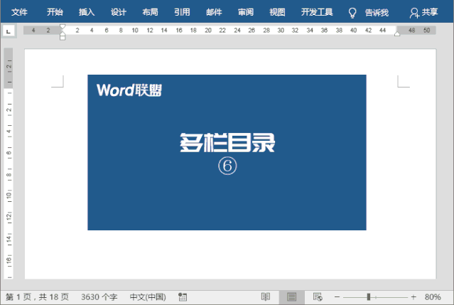Open the 邮件 ribbon tab
Image resolution: width=454 pixels, height=305 pixels.
click(214, 12)
